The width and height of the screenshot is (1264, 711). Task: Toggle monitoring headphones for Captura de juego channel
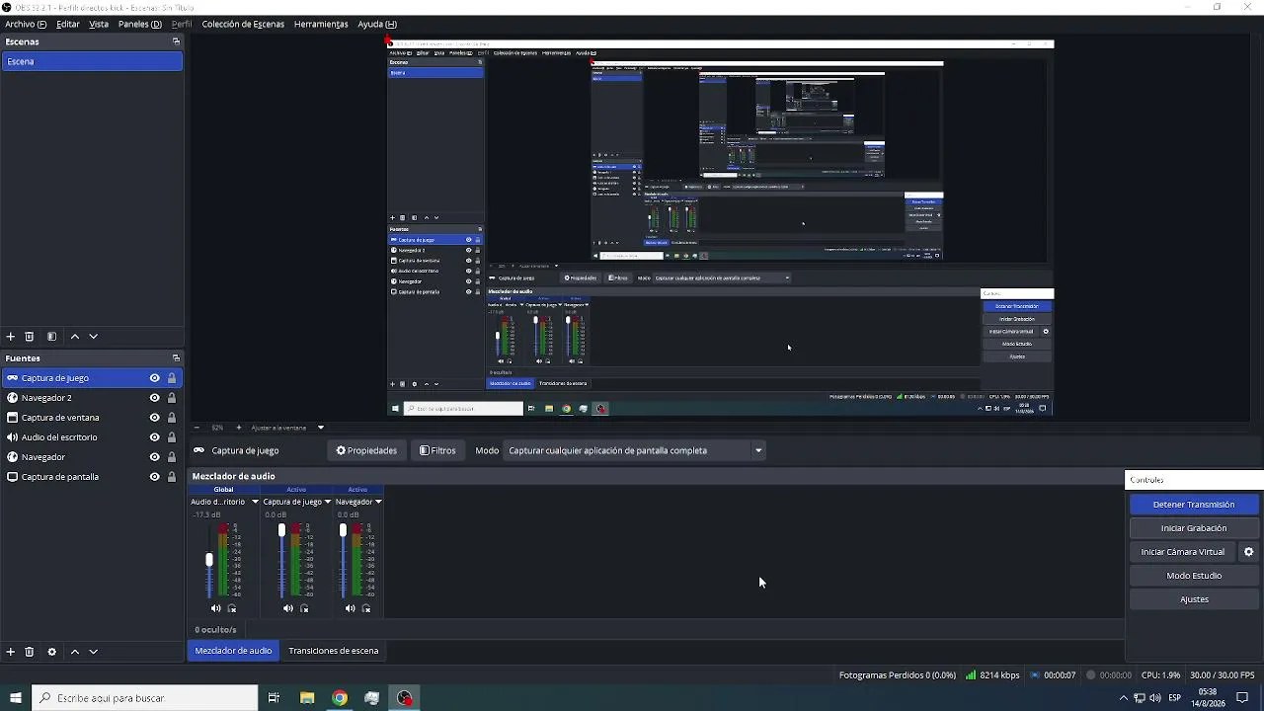coord(304,608)
